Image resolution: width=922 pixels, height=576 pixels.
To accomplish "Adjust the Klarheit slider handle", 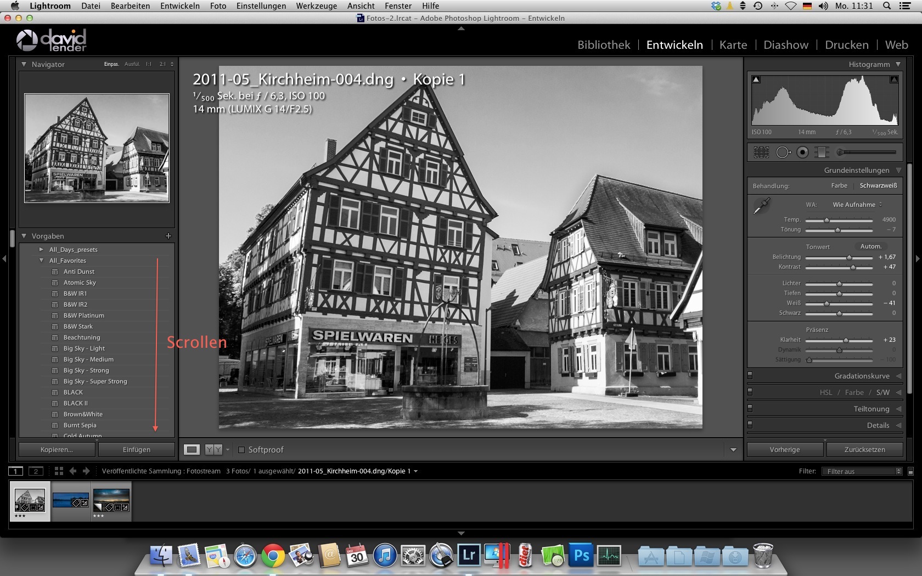I will [846, 340].
